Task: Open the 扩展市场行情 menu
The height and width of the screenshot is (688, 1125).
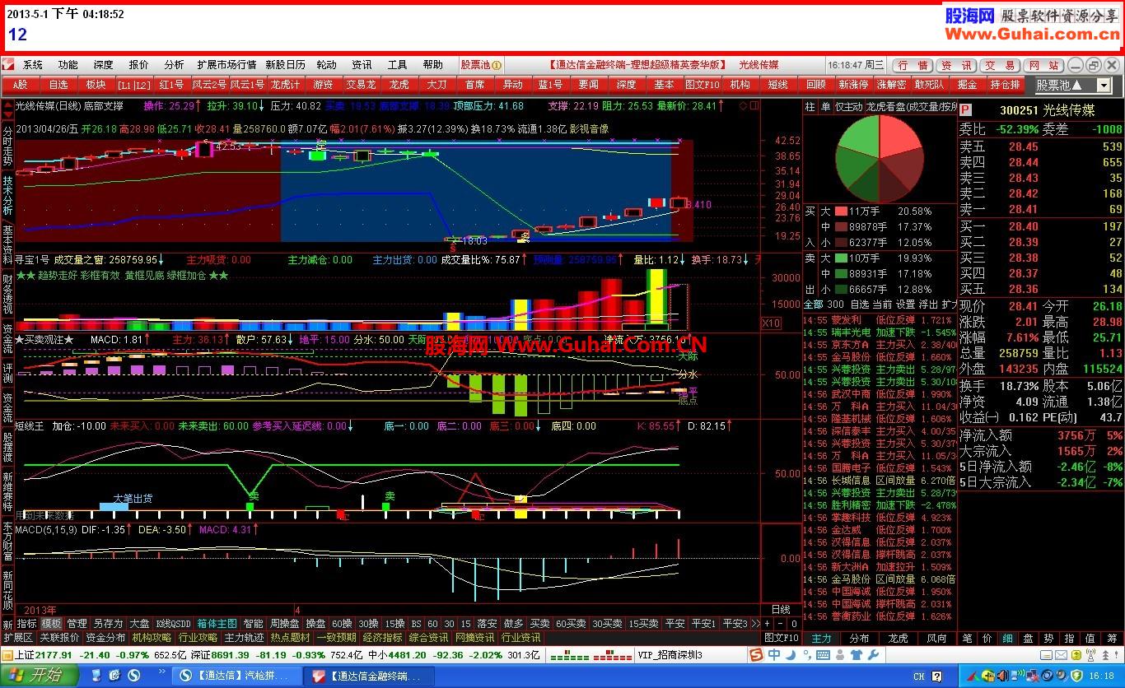Action: tap(226, 64)
